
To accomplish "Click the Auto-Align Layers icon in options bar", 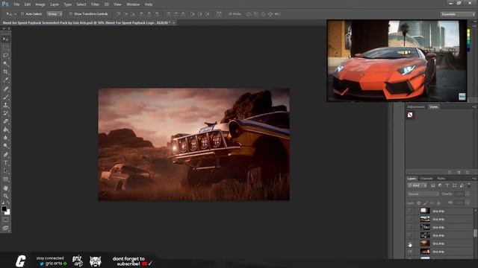I will [219, 14].
